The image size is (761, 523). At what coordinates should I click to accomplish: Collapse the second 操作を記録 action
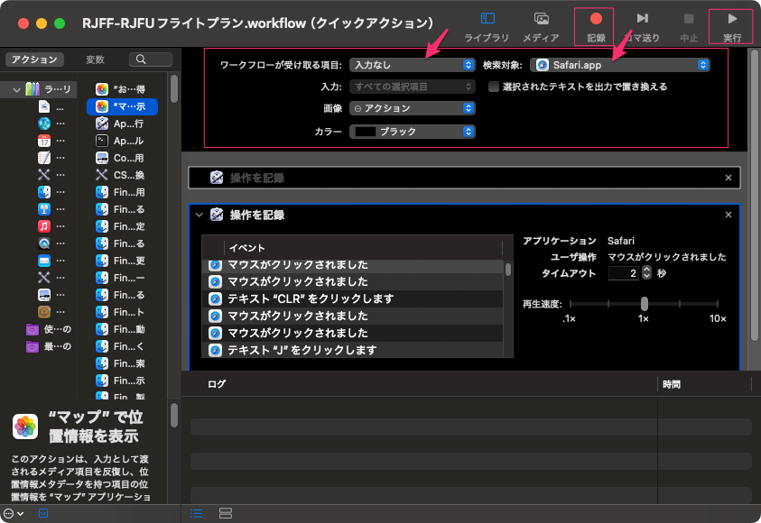point(200,215)
